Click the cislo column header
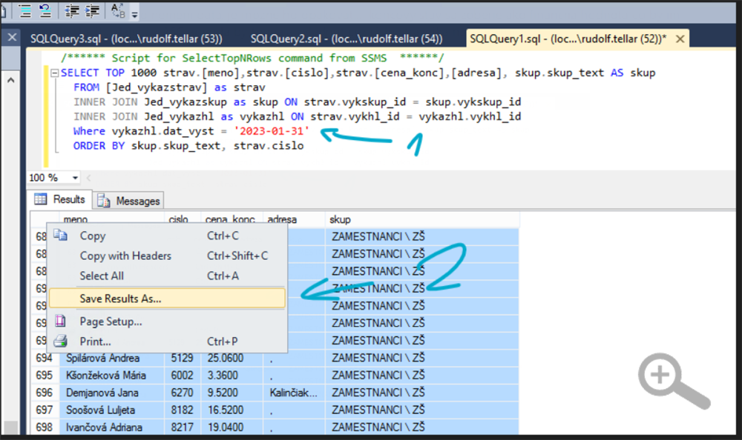 [183, 220]
